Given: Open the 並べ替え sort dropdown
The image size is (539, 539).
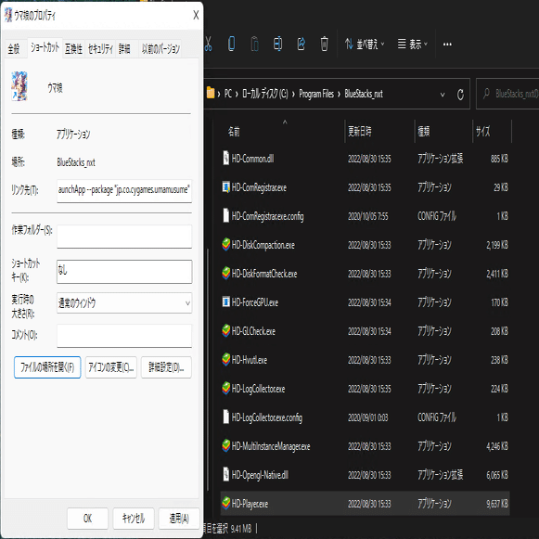Looking at the screenshot, I should pyautogui.click(x=366, y=44).
